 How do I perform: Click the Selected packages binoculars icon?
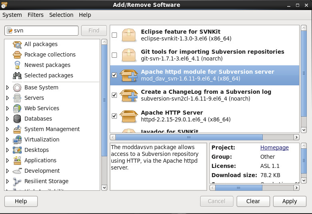pos(17,75)
